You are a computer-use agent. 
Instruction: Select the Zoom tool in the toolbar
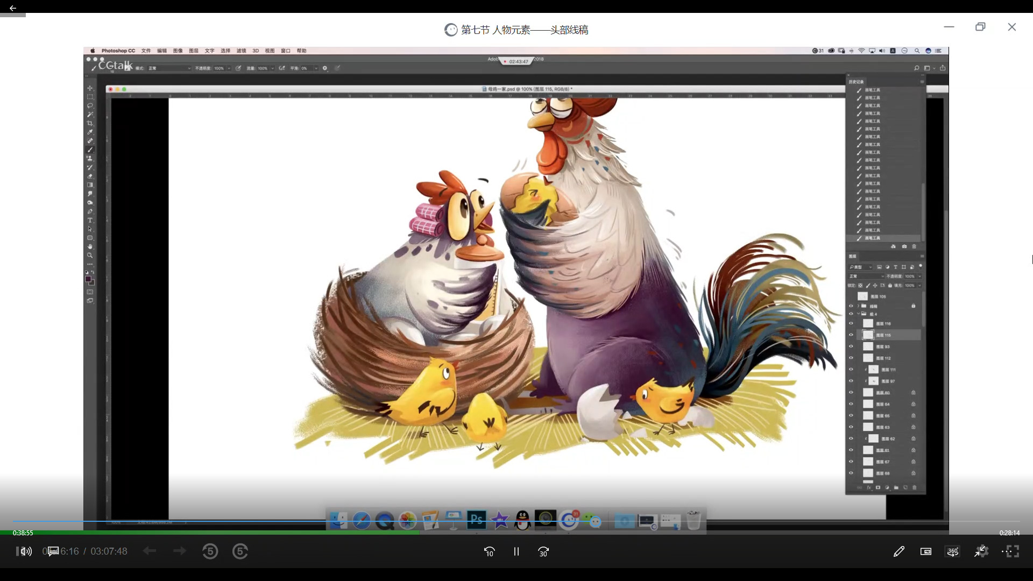coord(90,256)
